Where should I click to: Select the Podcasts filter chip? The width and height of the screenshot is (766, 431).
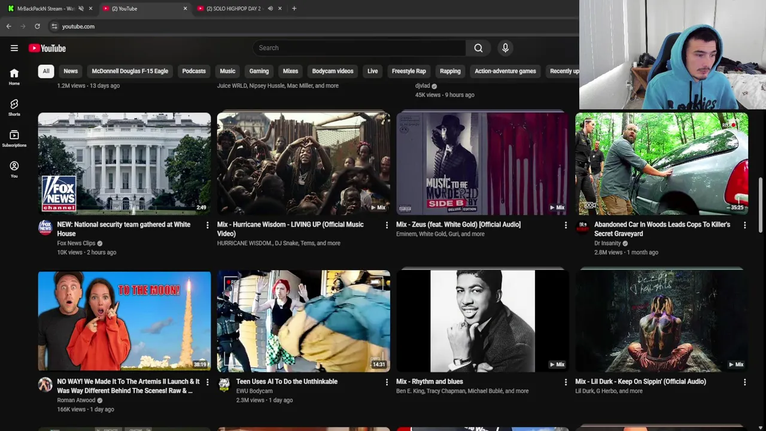pos(194,71)
